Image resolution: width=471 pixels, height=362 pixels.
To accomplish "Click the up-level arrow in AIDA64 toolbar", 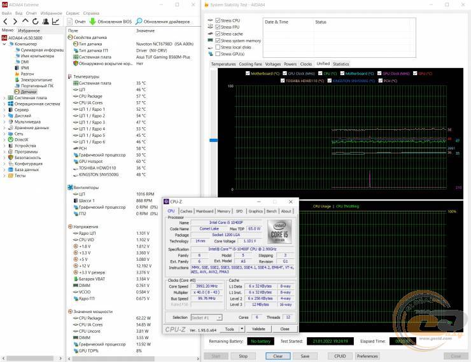I will coord(25,21).
